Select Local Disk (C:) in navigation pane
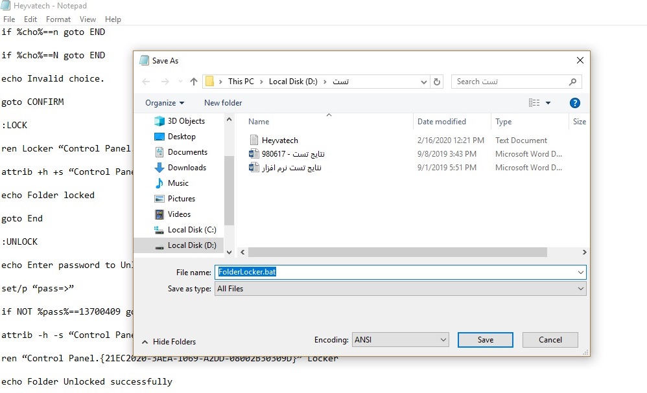Image resolution: width=647 pixels, height=393 pixels. click(185, 230)
